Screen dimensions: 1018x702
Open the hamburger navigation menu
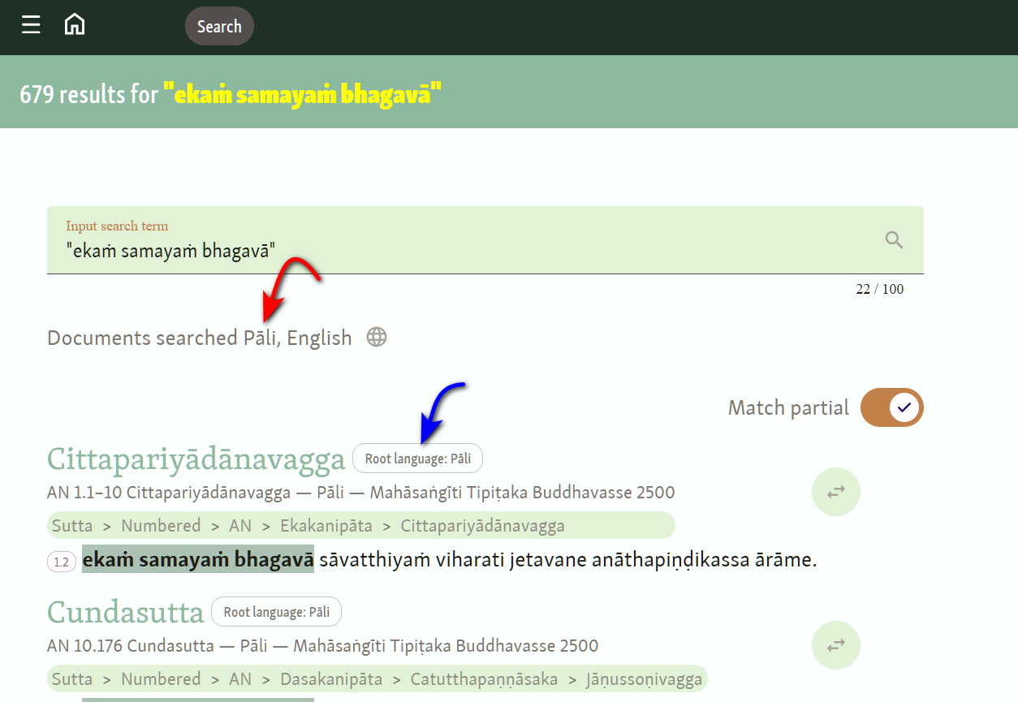pos(31,25)
